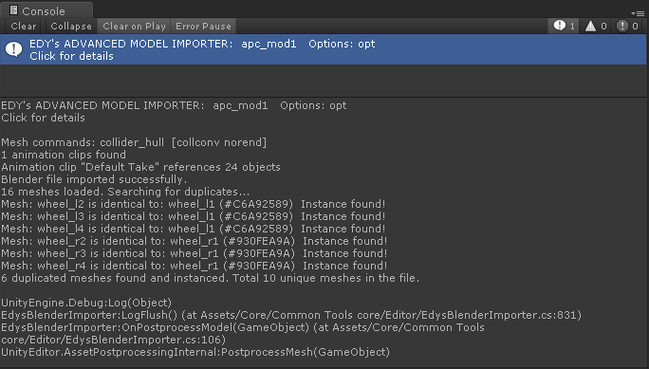The image size is (649, 369).
Task: Toggle the errors filter showing 0
Action: (627, 26)
